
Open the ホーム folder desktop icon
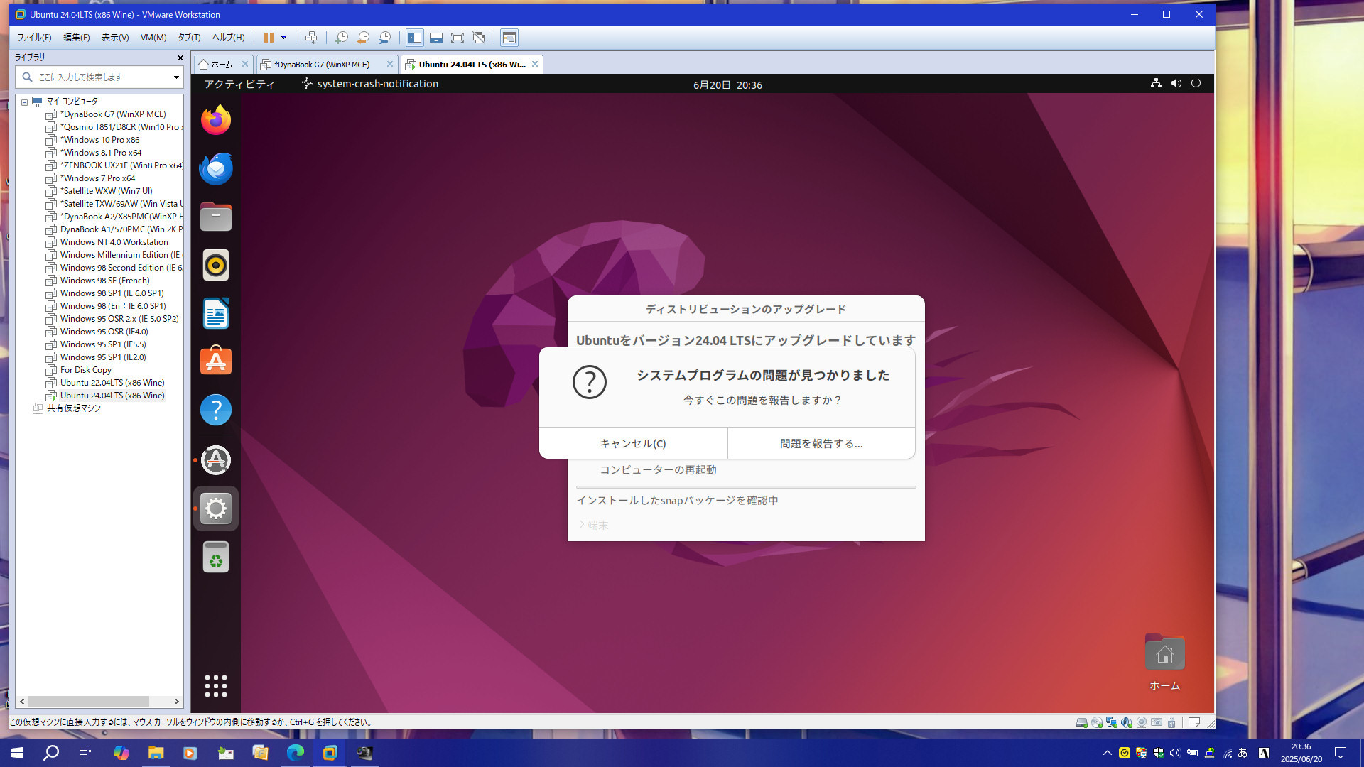(x=1164, y=662)
